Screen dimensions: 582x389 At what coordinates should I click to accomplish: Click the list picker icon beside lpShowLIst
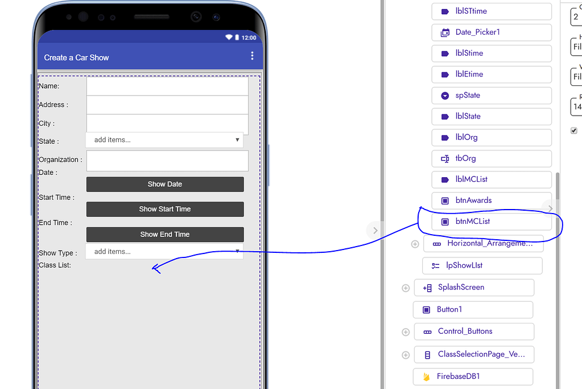[x=435, y=266]
